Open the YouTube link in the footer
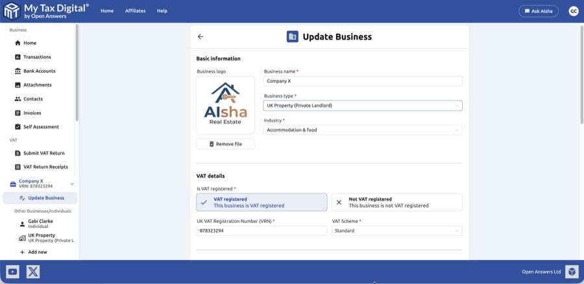Image resolution: width=584 pixels, height=284 pixels. pyautogui.click(x=12, y=272)
